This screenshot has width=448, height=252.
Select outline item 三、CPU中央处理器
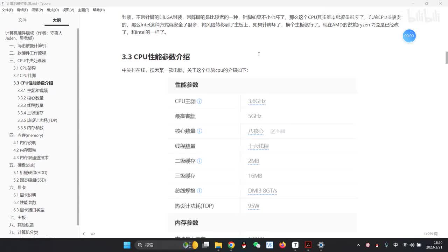(27, 61)
